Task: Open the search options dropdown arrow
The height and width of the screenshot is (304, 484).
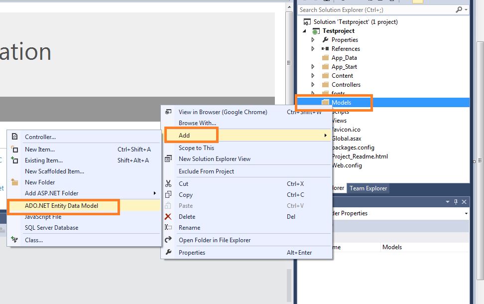Action: click(466, 10)
